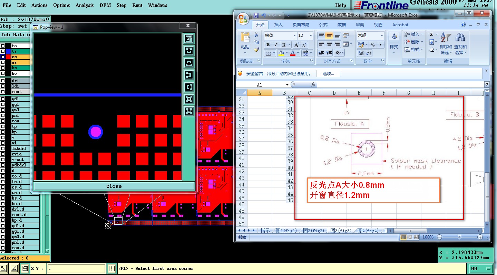
Task: Open the Rout menu in Genesis
Action: (x=137, y=5)
